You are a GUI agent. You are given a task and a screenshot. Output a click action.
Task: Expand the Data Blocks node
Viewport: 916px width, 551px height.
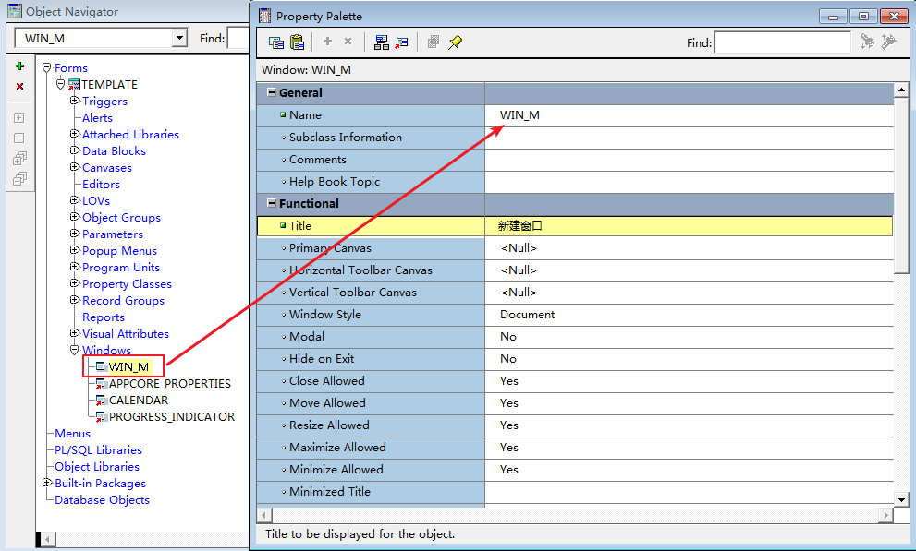(75, 150)
